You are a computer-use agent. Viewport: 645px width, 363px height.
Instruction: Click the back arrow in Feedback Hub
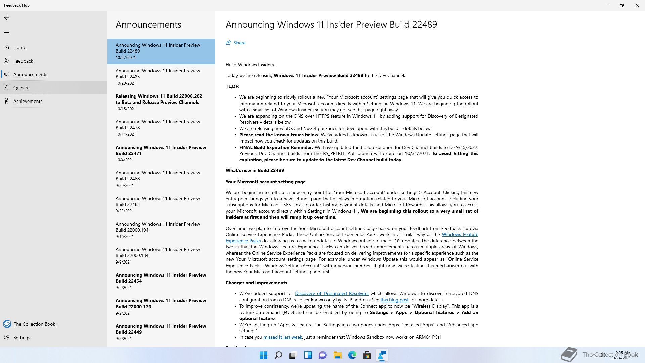pyautogui.click(x=7, y=17)
